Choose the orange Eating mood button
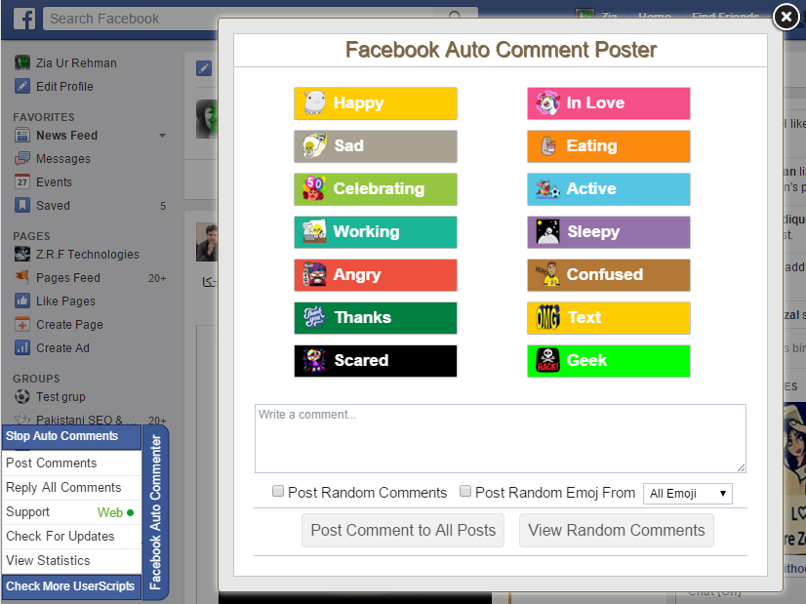 click(x=609, y=146)
